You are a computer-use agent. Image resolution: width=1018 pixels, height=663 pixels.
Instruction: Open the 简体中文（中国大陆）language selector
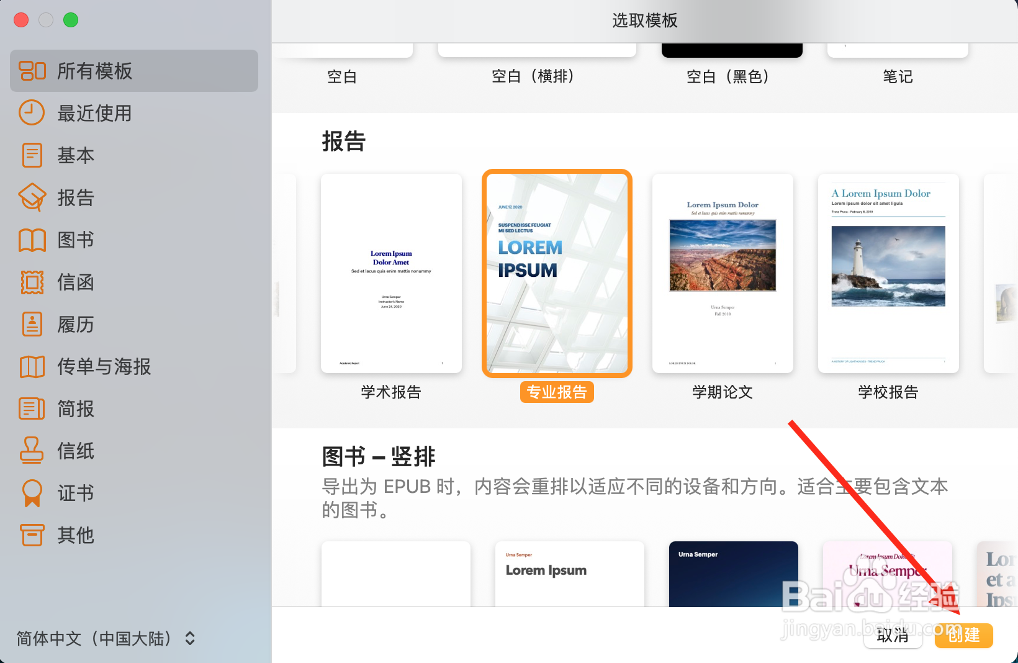coord(106,638)
